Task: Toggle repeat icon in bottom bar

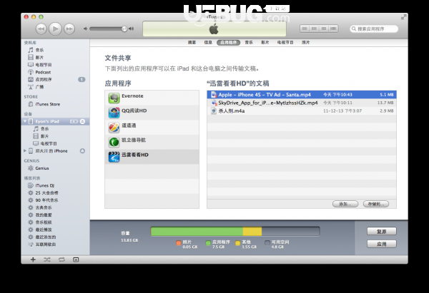Action: click(61, 259)
